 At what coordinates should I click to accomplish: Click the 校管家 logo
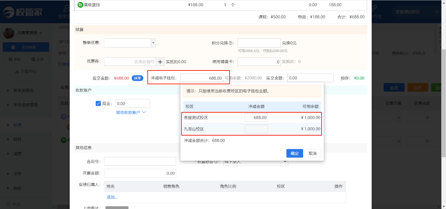23,12
